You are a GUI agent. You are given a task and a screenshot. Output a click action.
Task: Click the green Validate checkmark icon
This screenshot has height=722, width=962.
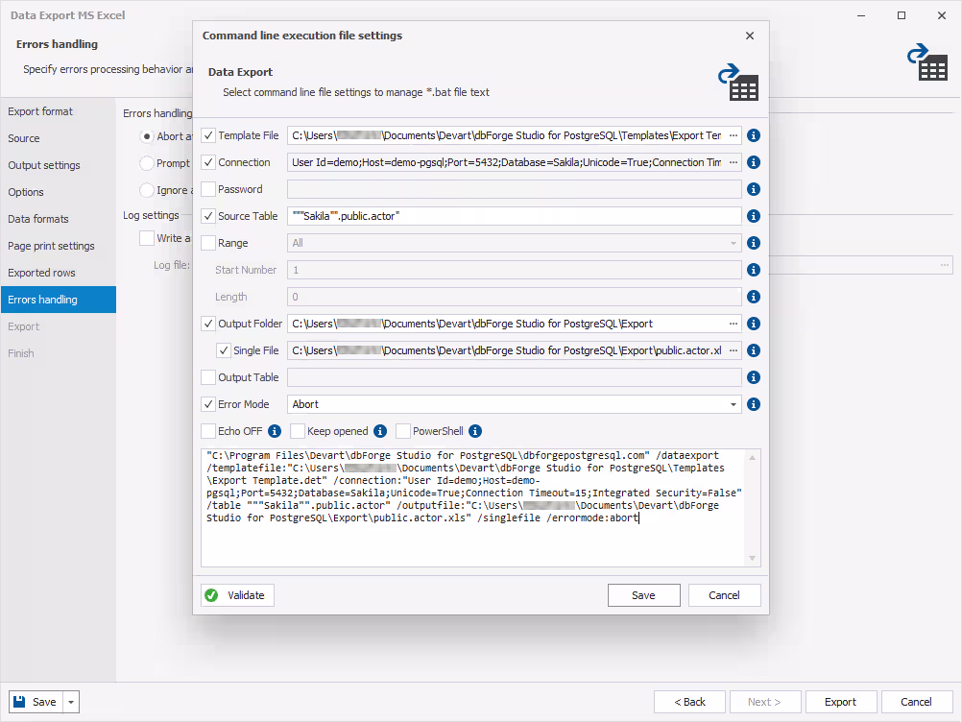pos(211,595)
